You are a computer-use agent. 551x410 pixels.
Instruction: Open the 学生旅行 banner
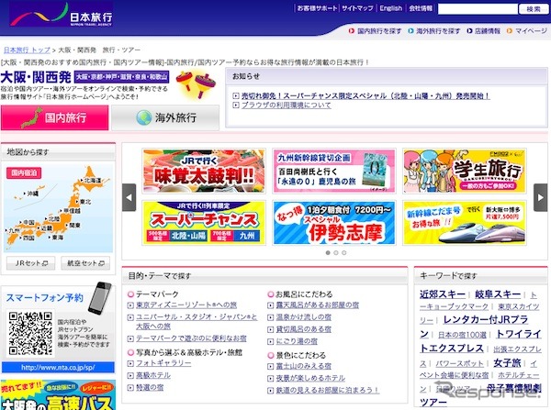465,171
